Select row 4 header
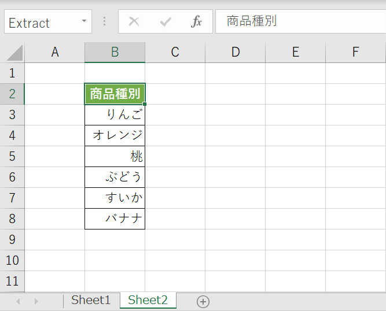This screenshot has width=386, height=311. click(x=12, y=136)
